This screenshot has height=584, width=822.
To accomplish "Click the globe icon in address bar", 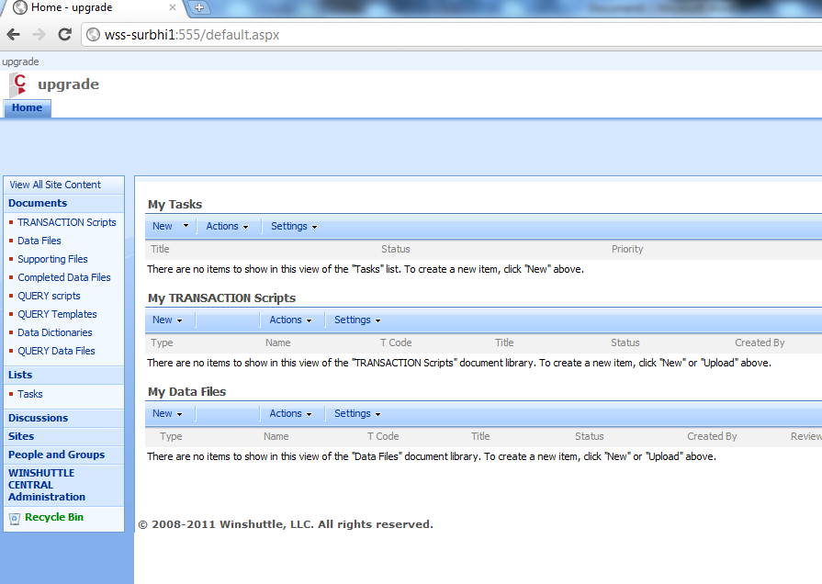I will point(93,35).
